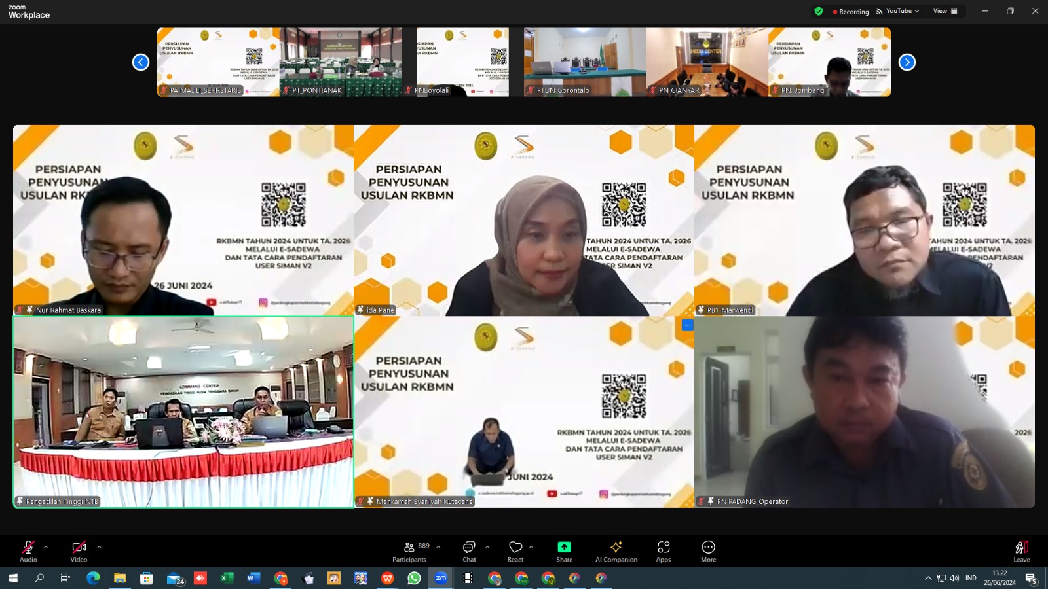Turn on the camera Video button
1048x589 pixels.
(79, 550)
